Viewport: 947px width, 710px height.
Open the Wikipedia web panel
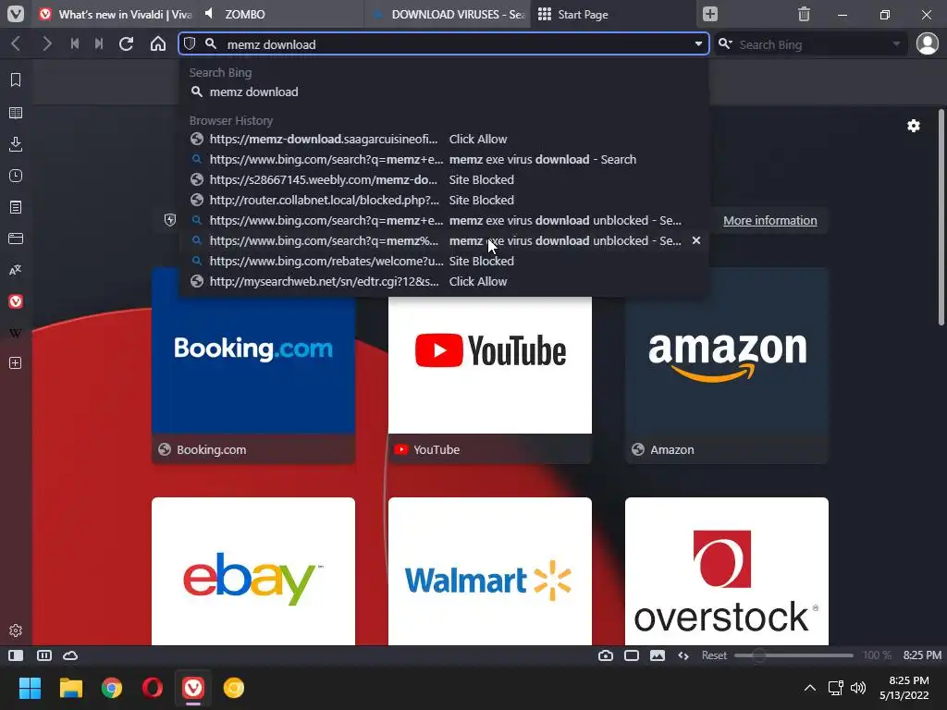16,333
